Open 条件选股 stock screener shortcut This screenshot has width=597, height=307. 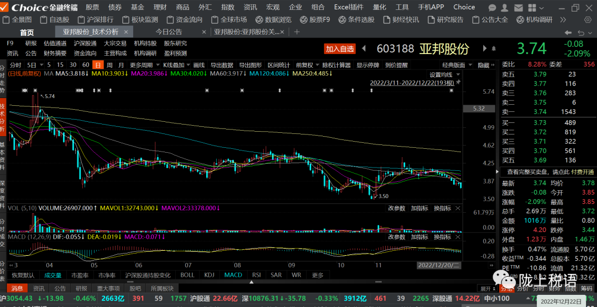[x=357, y=20]
